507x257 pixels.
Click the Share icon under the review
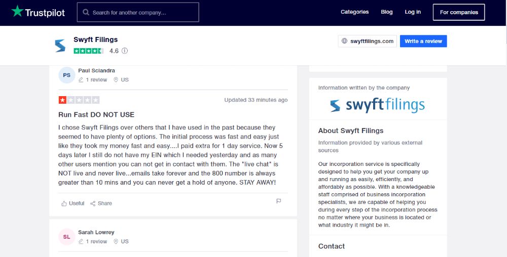point(93,203)
